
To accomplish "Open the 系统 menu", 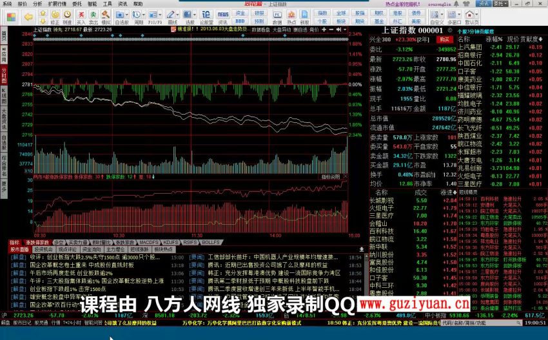I will [x=7, y=4].
